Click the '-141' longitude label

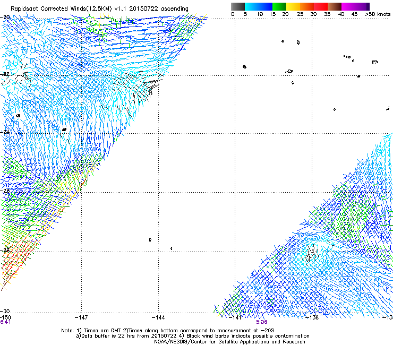235,317
